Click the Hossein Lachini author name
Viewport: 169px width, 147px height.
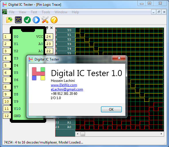pos(63,81)
